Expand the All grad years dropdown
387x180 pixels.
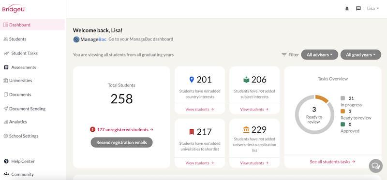tap(360, 55)
